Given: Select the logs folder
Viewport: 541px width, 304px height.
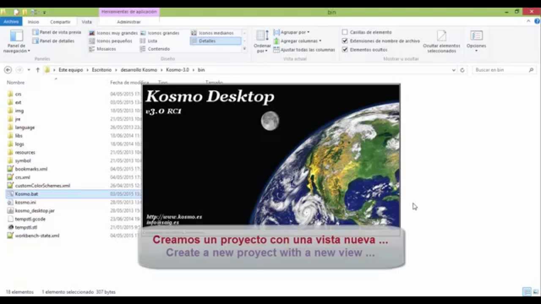Looking at the screenshot, I should (19, 144).
